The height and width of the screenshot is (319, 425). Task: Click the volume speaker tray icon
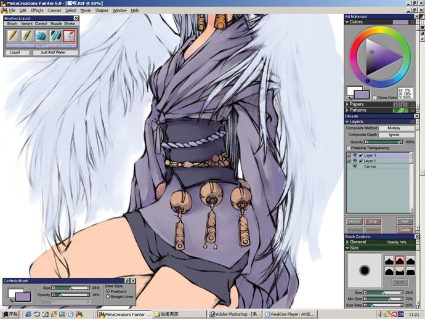click(380, 315)
